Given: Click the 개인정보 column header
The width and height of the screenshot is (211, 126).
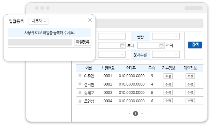Looking at the screenshot, I should [190, 68].
